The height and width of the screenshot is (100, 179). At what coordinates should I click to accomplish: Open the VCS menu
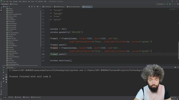tap(36, 1)
